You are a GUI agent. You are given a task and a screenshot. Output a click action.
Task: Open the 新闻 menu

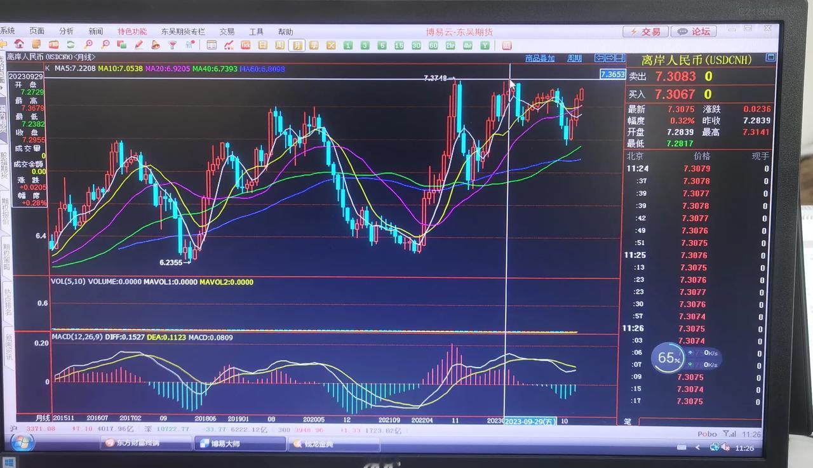[x=96, y=31]
